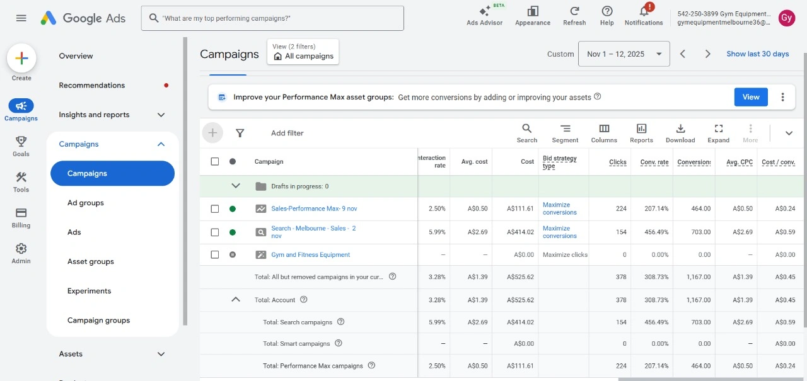Open the hamburger main menu
The width and height of the screenshot is (807, 381).
(x=21, y=18)
